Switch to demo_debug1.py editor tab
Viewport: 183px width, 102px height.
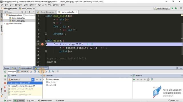click(x=47, y=12)
